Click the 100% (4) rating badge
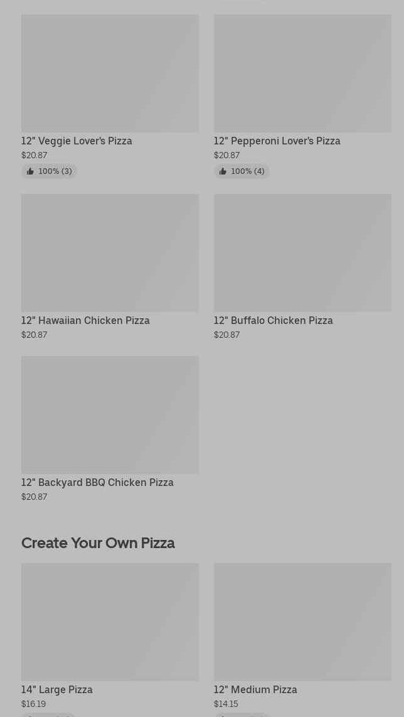404x717 pixels. [242, 171]
